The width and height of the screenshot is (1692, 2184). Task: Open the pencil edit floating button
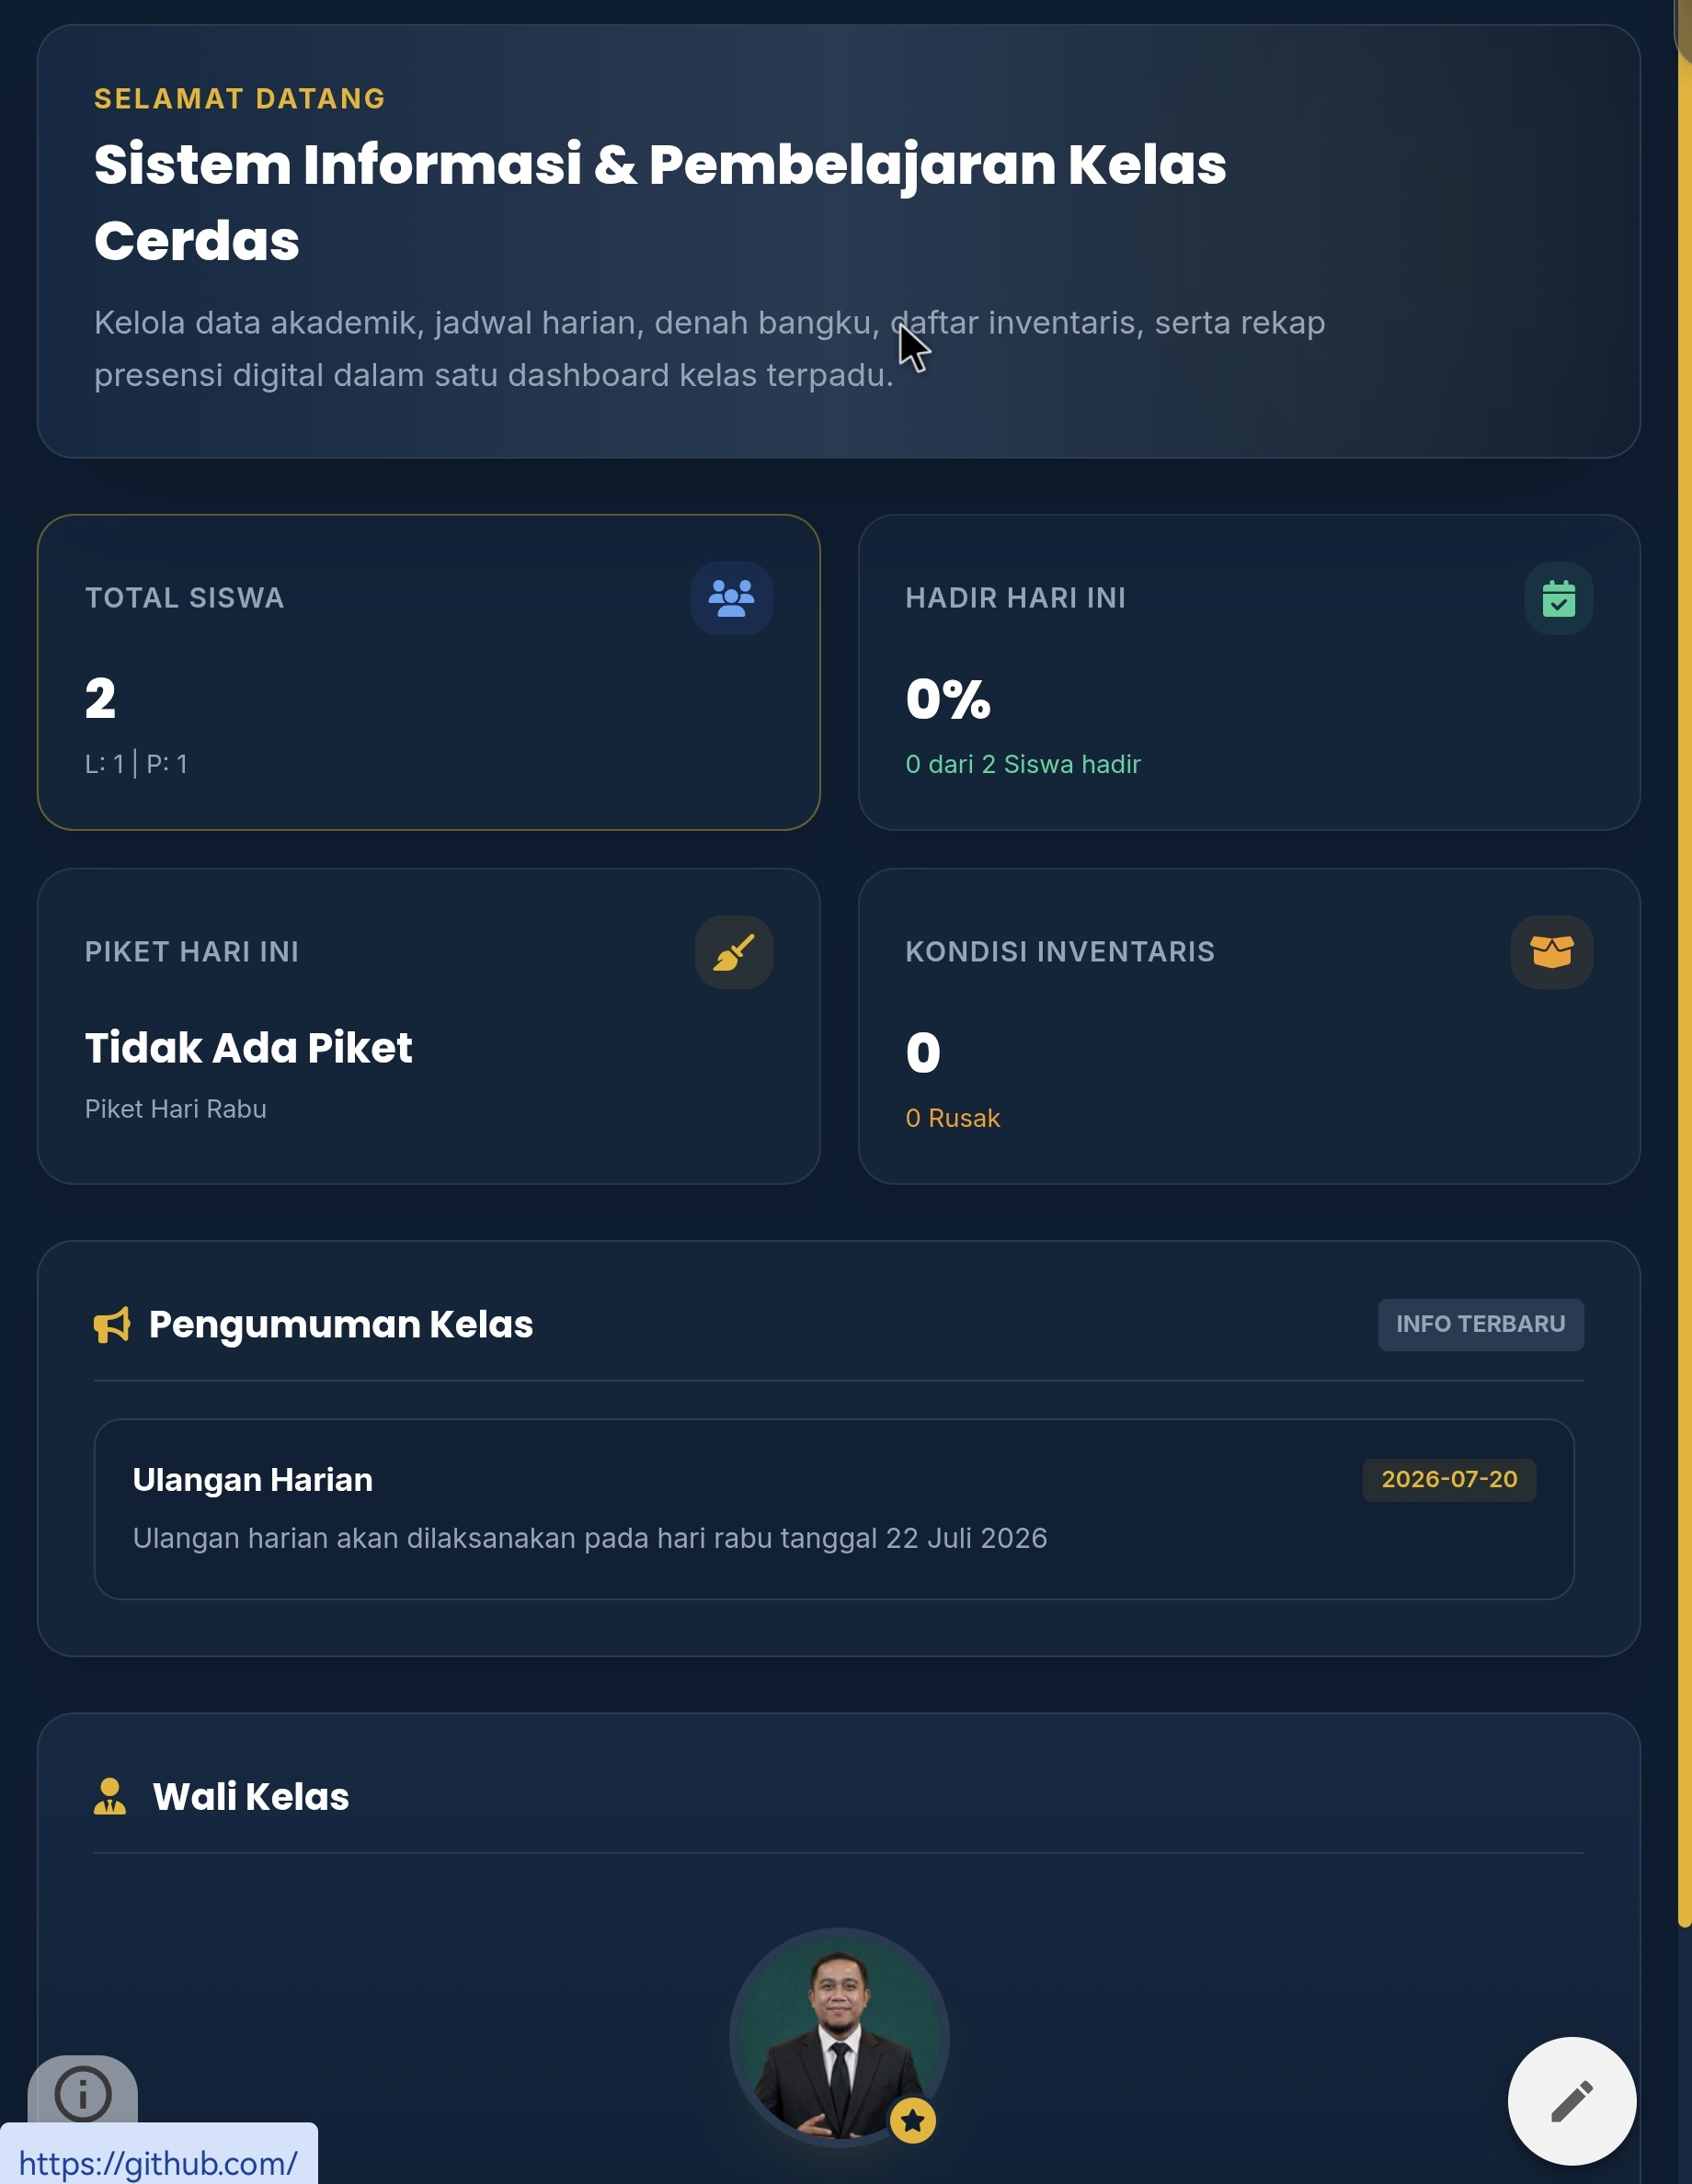(1572, 2101)
